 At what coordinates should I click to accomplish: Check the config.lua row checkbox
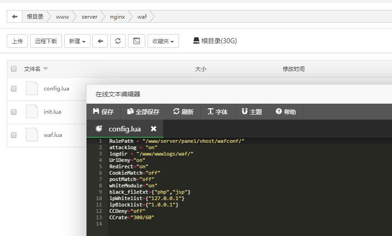click(14, 89)
